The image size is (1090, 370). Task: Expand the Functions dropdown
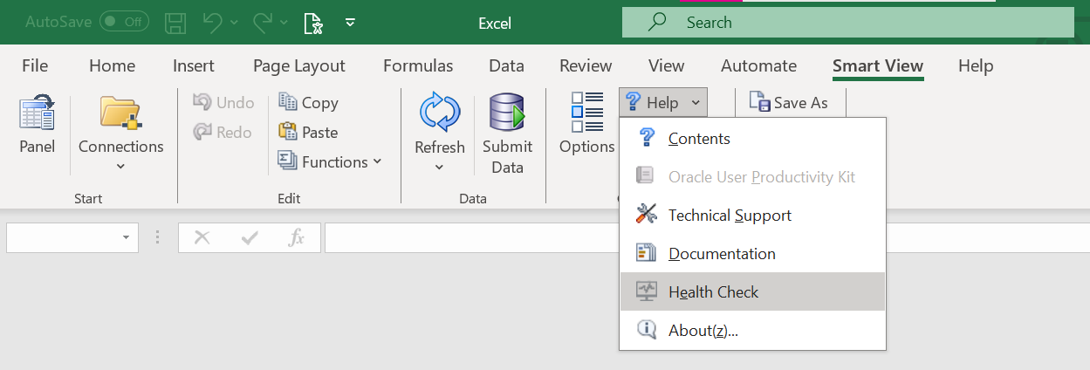coord(377,161)
